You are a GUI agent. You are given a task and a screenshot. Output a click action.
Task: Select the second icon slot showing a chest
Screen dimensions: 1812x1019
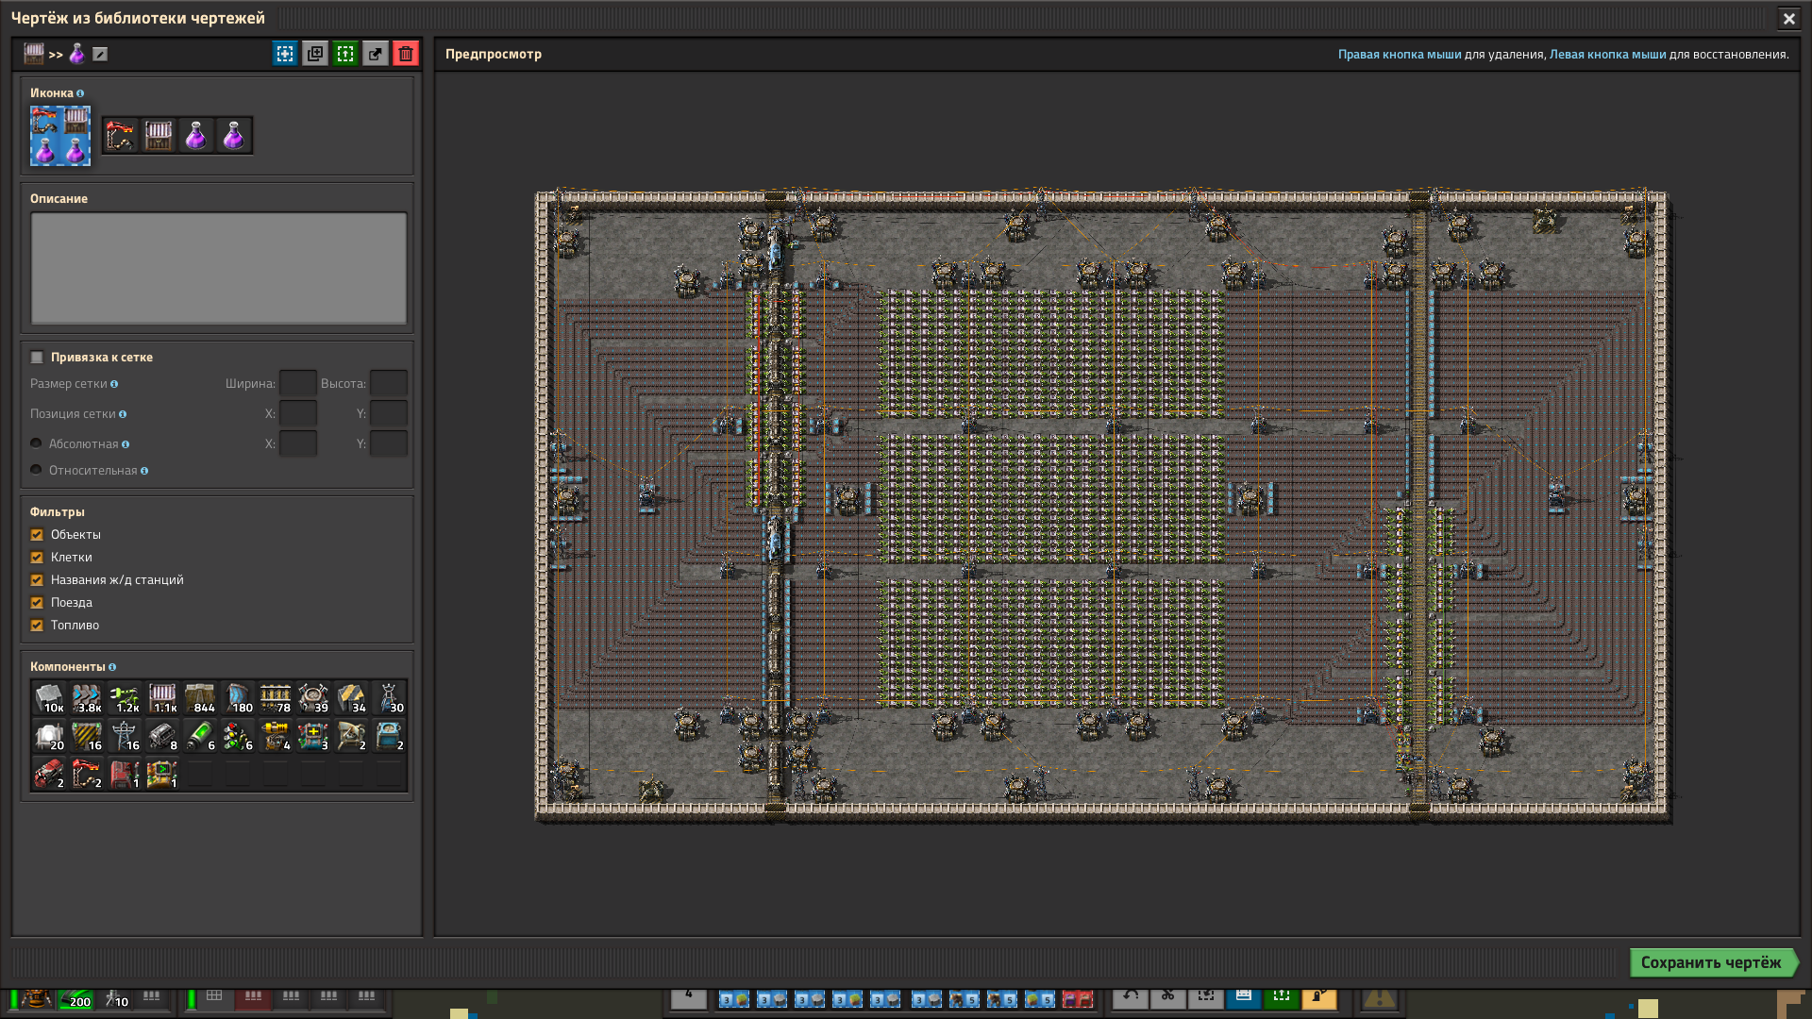(159, 136)
